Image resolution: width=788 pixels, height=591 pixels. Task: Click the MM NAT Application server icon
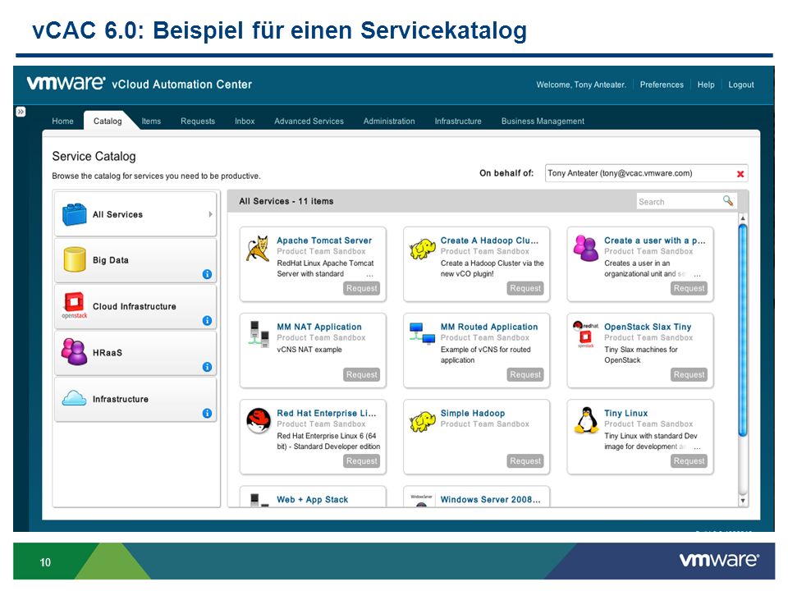(x=259, y=334)
